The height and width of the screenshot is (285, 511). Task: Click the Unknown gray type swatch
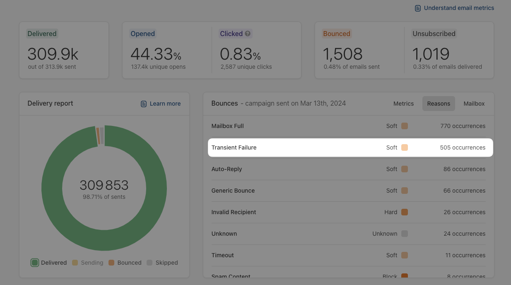click(x=405, y=234)
